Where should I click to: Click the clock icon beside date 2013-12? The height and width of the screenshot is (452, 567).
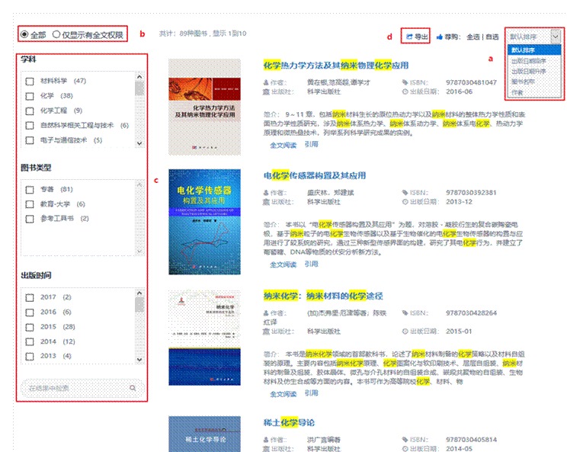pos(405,202)
